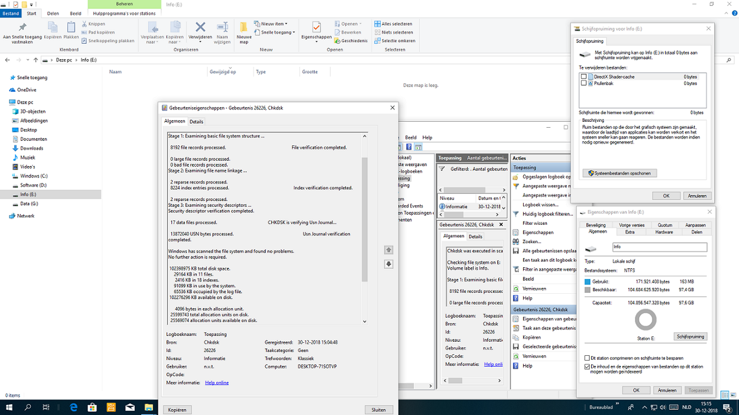Enable Dit station comprimeren checkbox
The height and width of the screenshot is (415, 739).
tap(586, 358)
